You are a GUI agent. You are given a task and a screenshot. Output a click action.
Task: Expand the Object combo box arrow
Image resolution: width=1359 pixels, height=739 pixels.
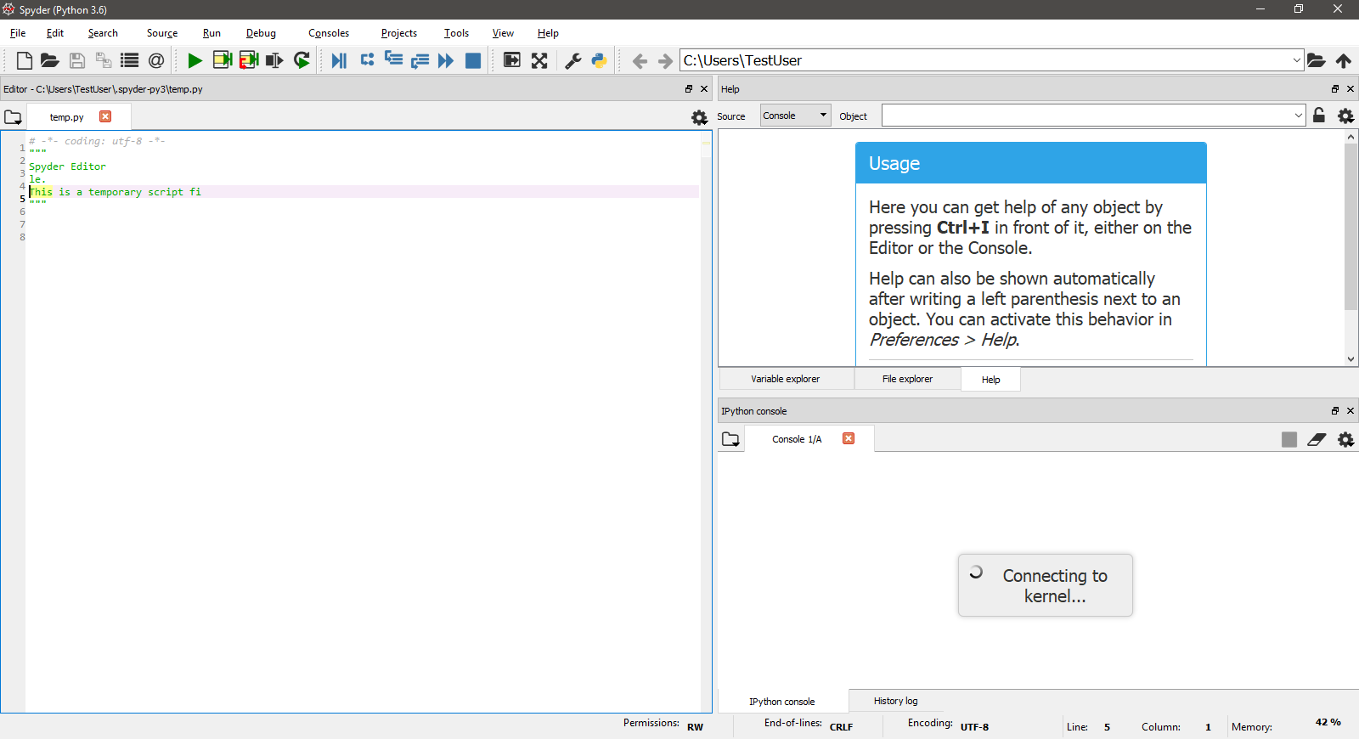coord(1299,116)
